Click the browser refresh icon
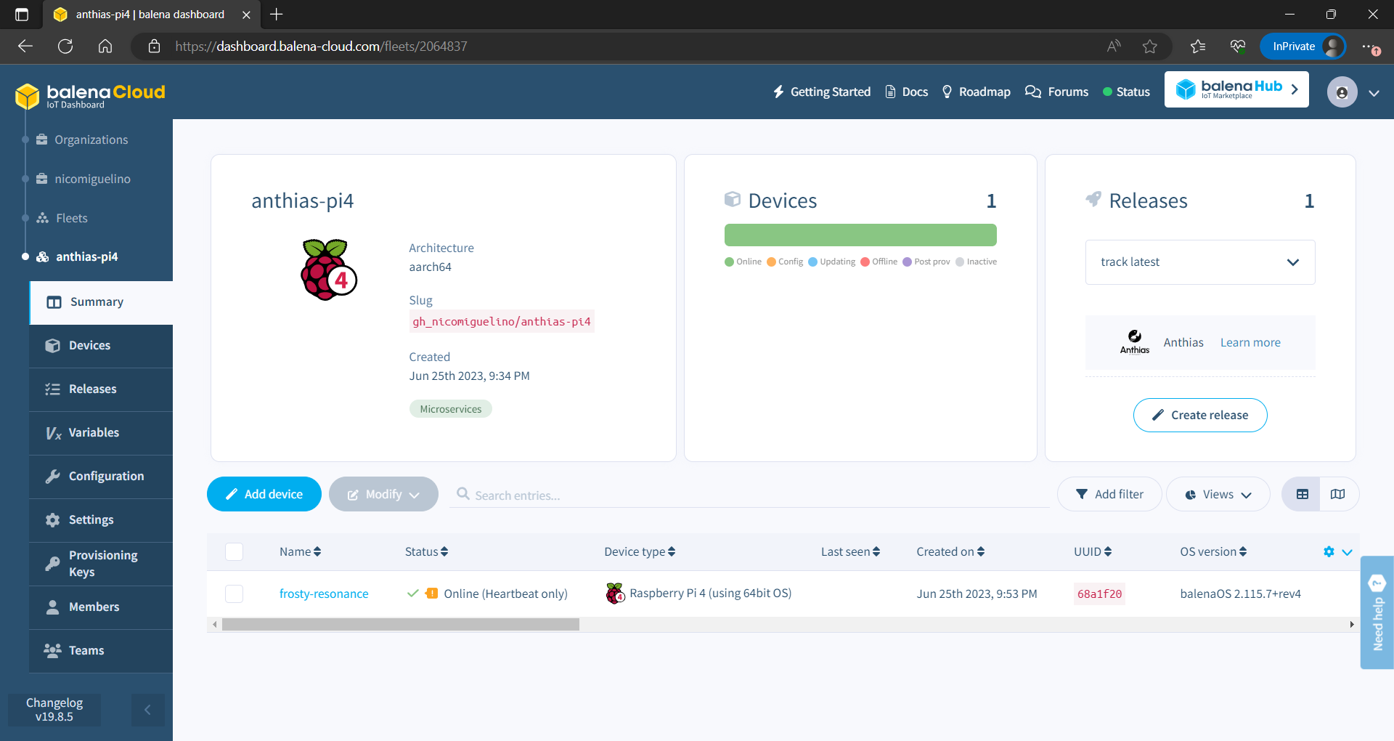1394x741 pixels. tap(65, 46)
